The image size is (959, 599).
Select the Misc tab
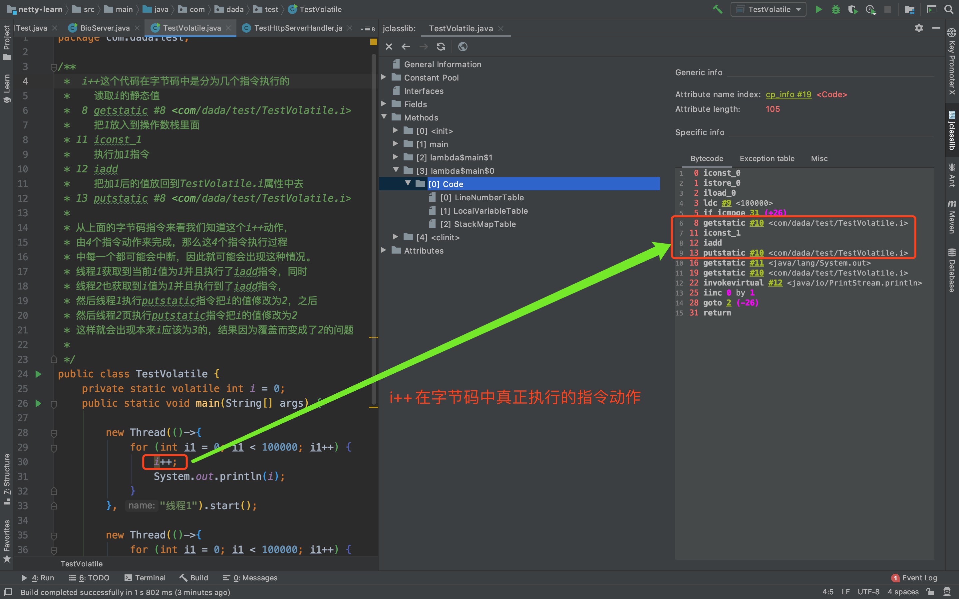tap(819, 158)
